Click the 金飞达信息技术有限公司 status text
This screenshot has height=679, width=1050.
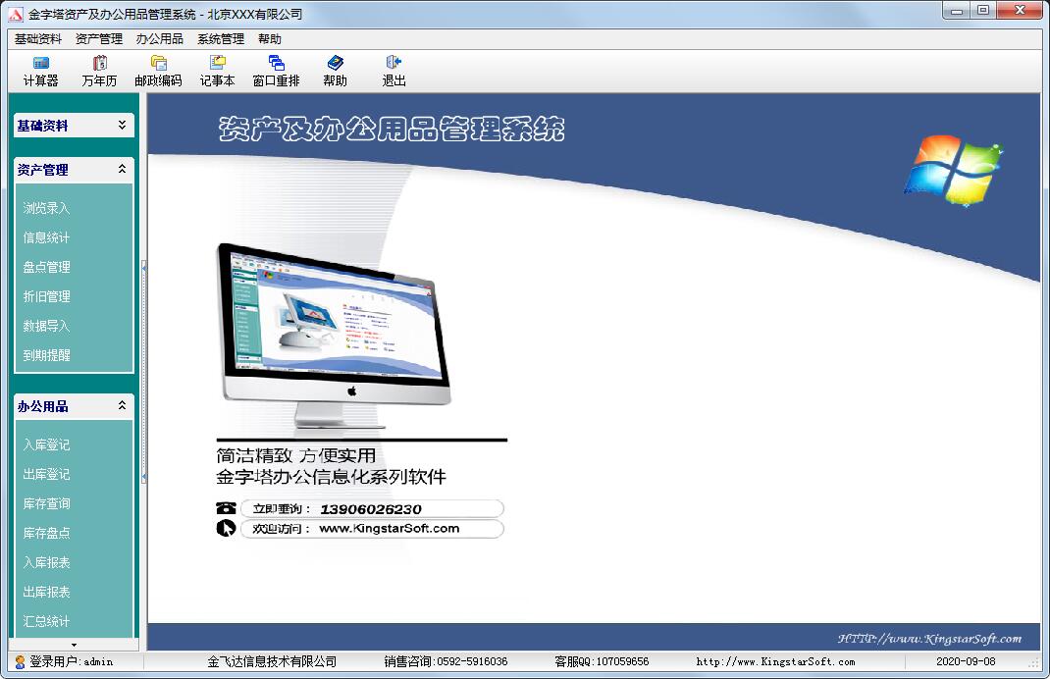[272, 661]
